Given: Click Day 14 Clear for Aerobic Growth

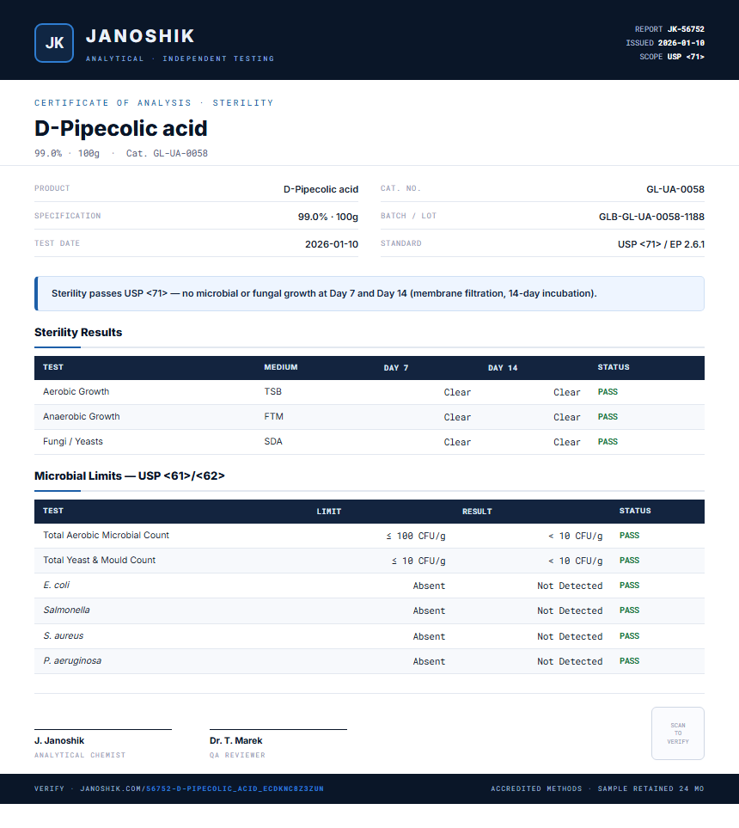Looking at the screenshot, I should [x=567, y=392].
